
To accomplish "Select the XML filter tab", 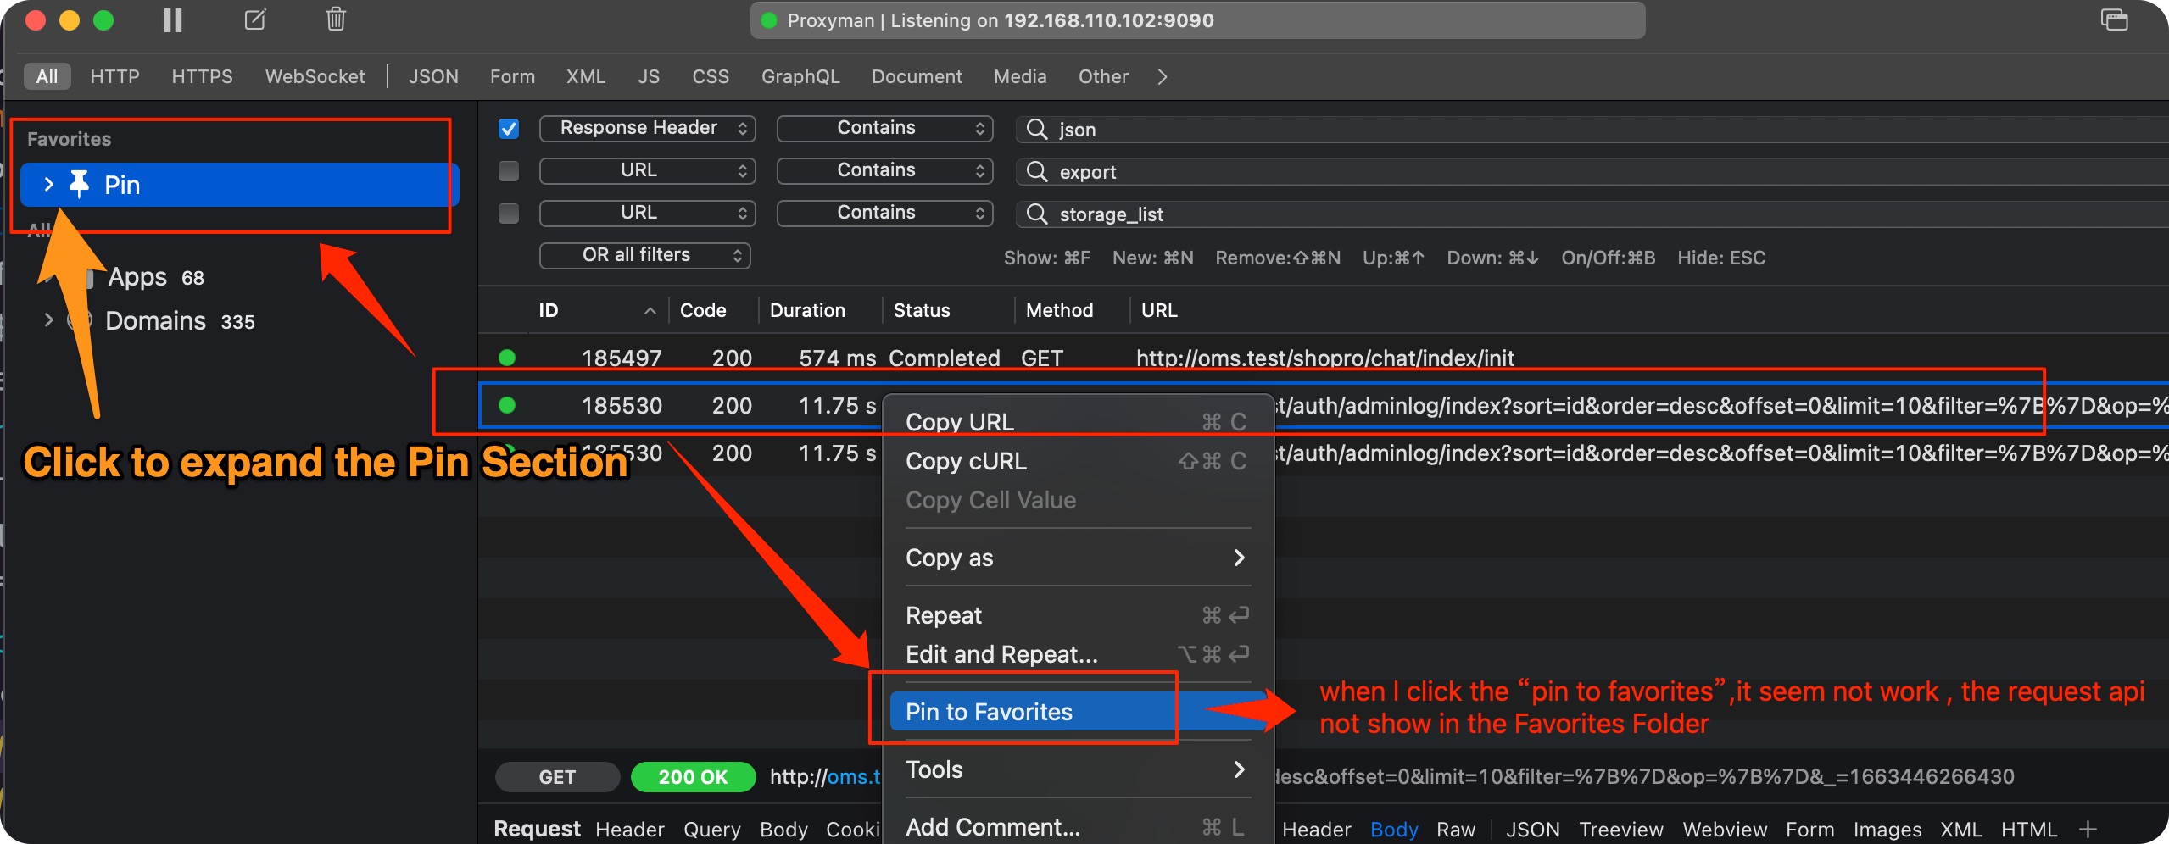I will 586,77.
